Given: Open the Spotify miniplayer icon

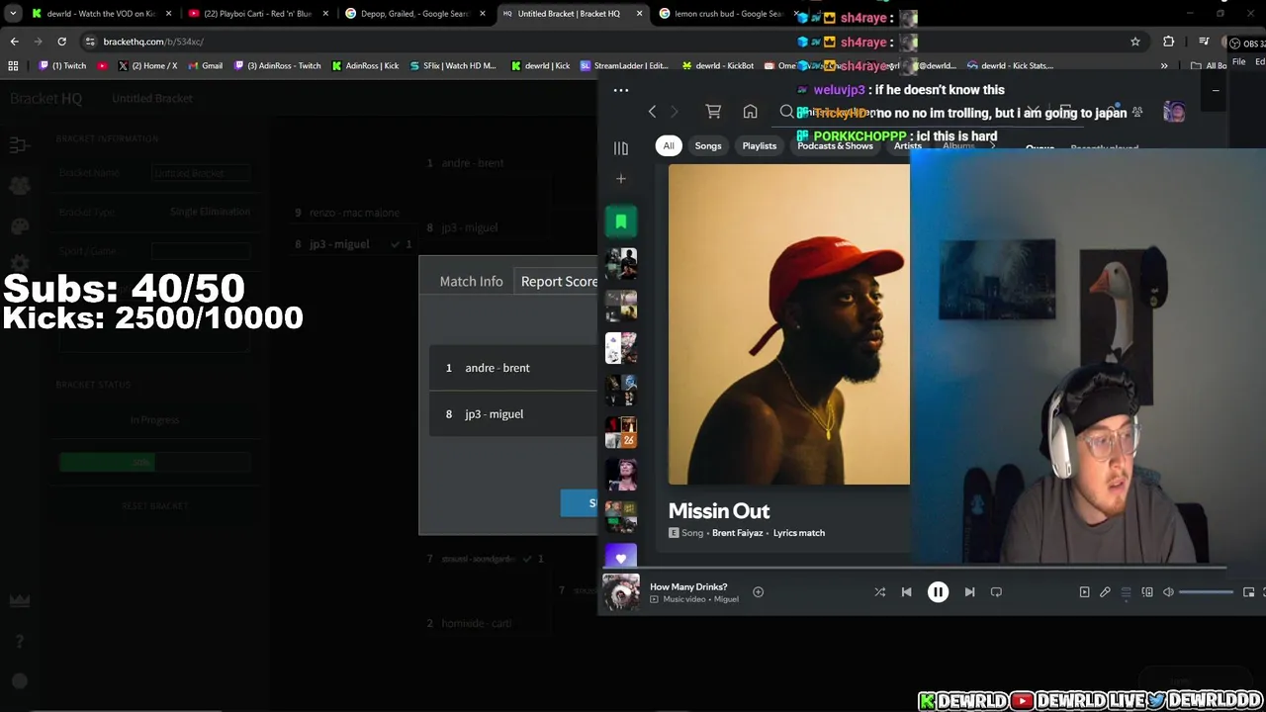Looking at the screenshot, I should coord(1248,592).
